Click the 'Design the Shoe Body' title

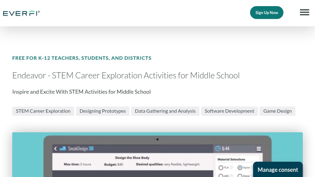(132, 158)
